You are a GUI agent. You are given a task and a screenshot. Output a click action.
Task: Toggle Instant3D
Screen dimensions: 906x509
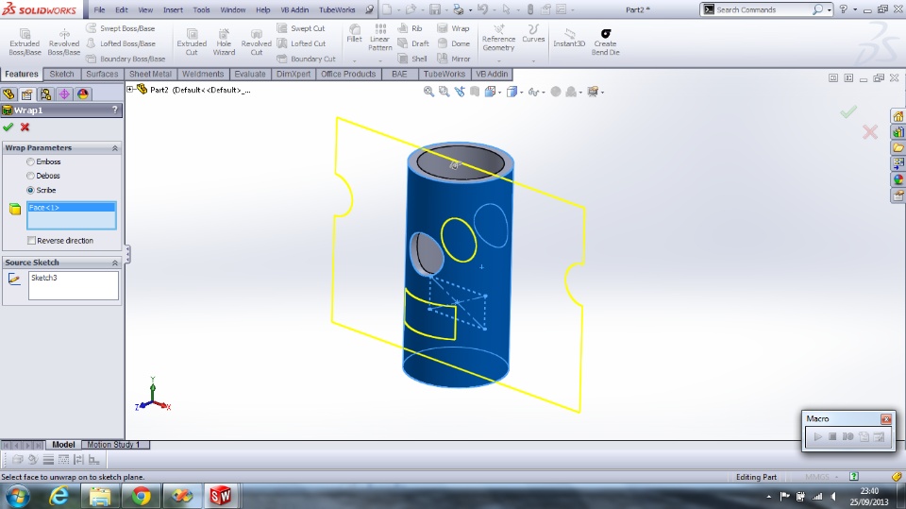click(569, 38)
